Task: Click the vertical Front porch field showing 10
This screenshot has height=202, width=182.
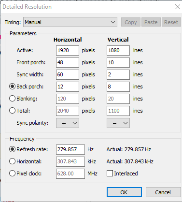Action: (118, 62)
